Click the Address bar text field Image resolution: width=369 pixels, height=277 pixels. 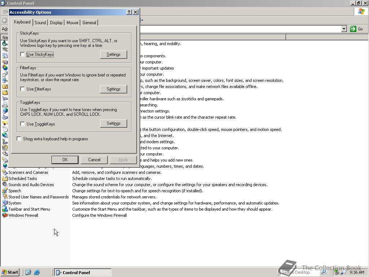pyautogui.click(x=240, y=29)
